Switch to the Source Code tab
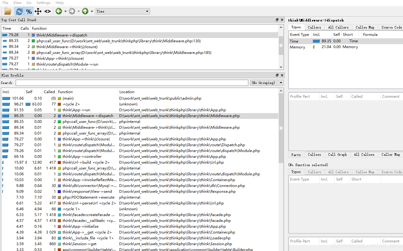This screenshot has width=403, height=251. coord(391,27)
